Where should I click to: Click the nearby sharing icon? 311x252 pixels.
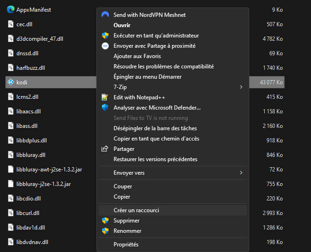tap(105, 46)
